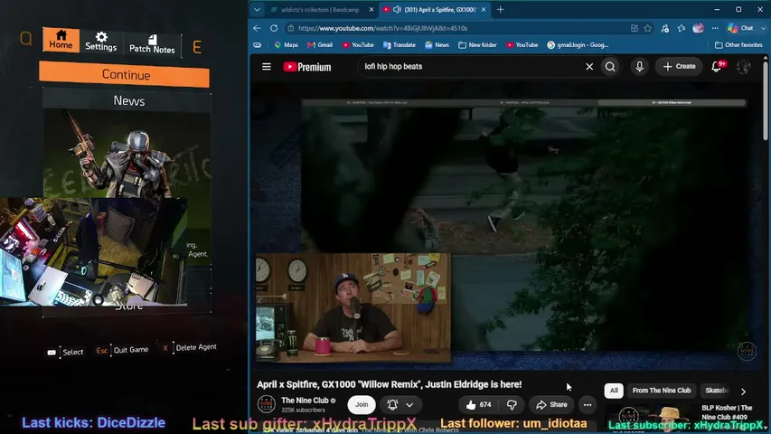Open the YouTube guide hamburger menu

click(267, 66)
